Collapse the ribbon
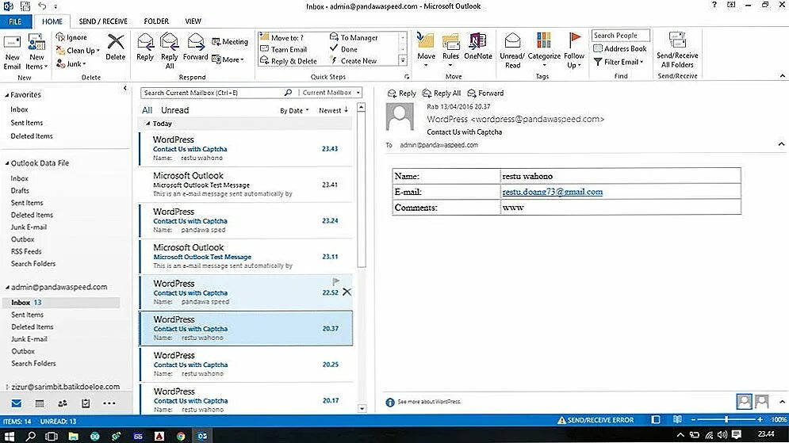 tap(783, 76)
